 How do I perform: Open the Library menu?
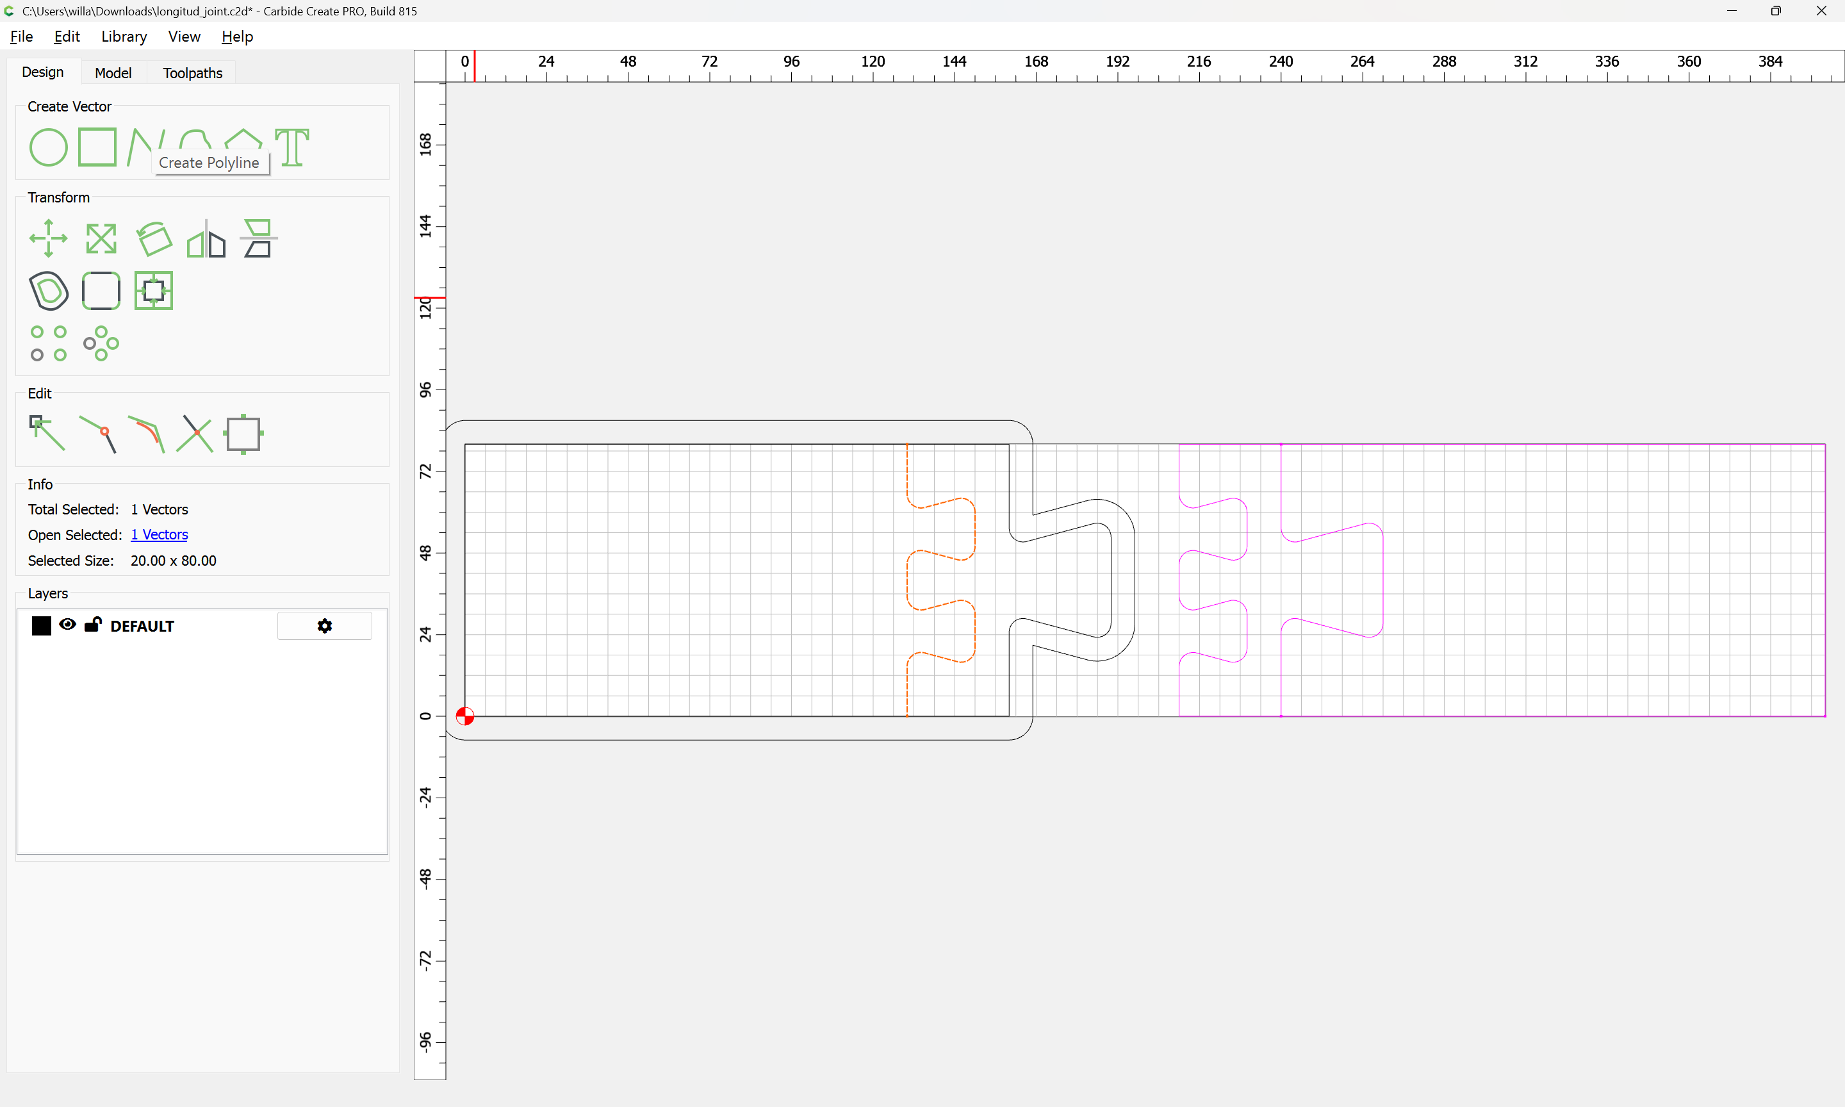[124, 37]
